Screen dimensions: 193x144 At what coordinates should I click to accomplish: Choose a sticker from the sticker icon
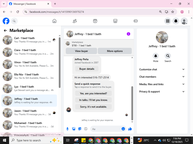point(80,129)
